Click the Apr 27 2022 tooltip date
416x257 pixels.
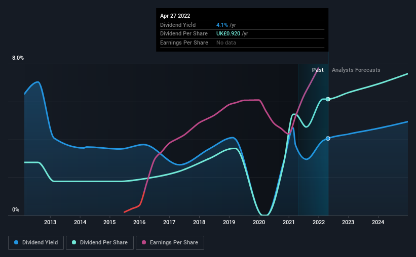[x=175, y=16]
